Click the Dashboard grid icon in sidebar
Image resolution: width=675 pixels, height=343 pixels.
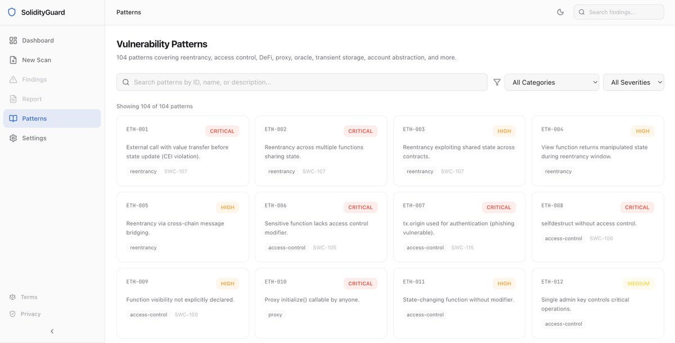[13, 40]
